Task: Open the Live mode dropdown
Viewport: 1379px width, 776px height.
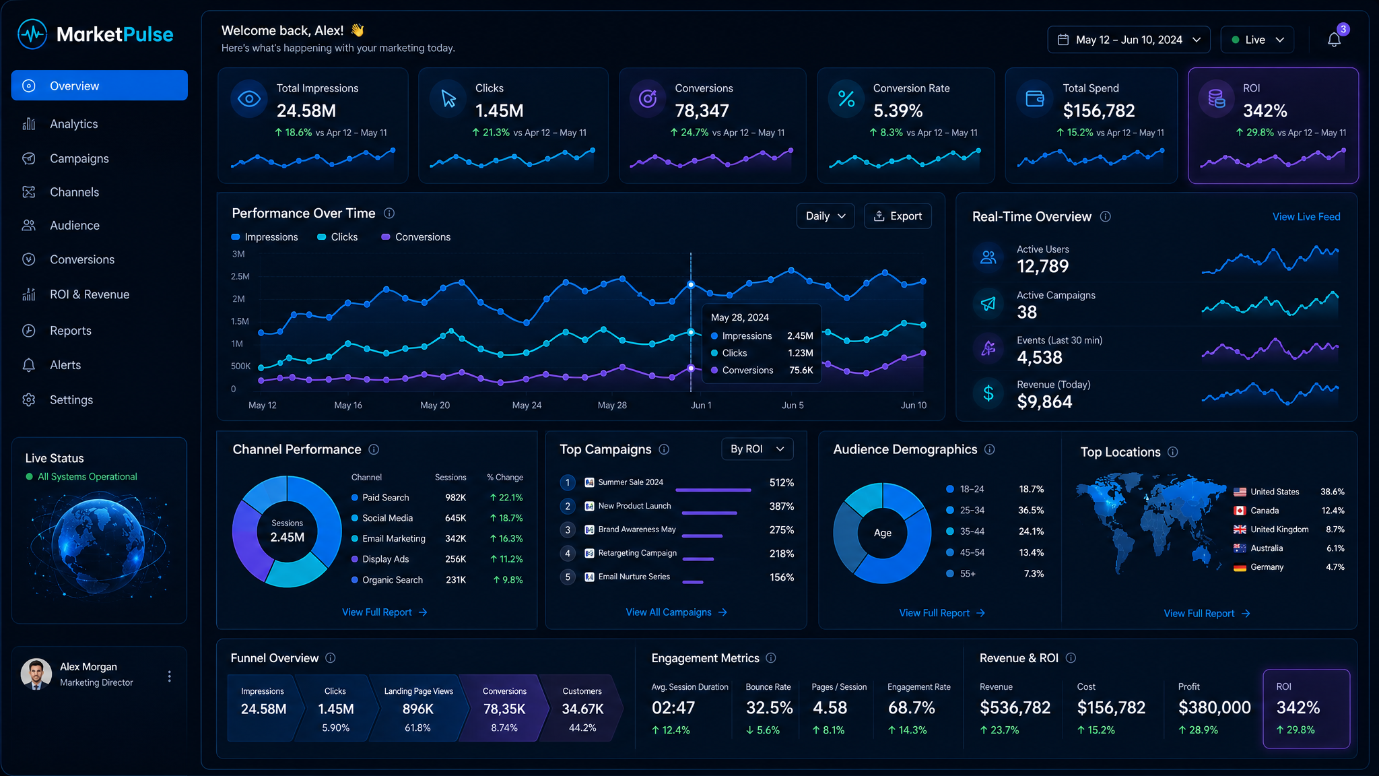Action: coord(1257,40)
